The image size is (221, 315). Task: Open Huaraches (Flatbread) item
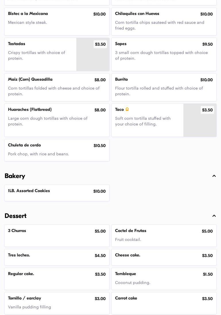(x=57, y=120)
